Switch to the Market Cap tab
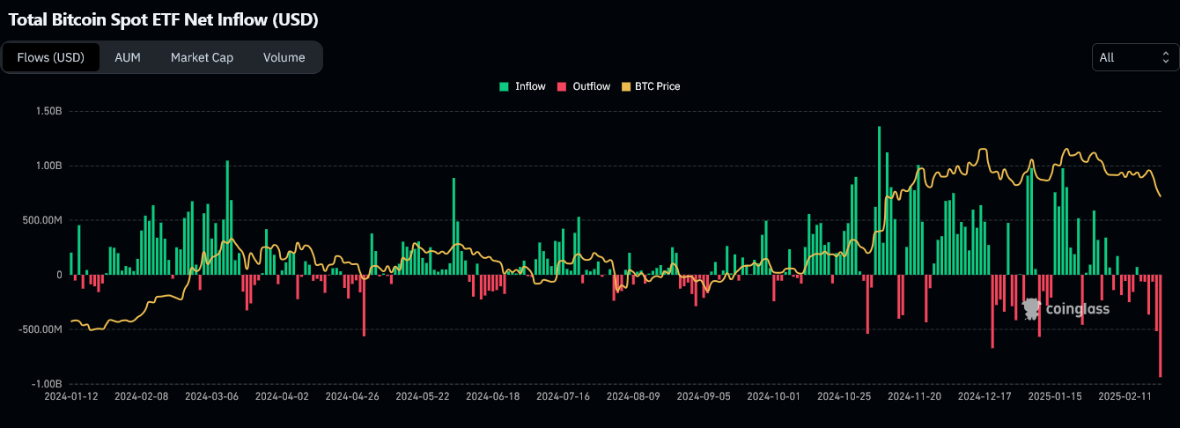The height and width of the screenshot is (428, 1180). click(202, 57)
